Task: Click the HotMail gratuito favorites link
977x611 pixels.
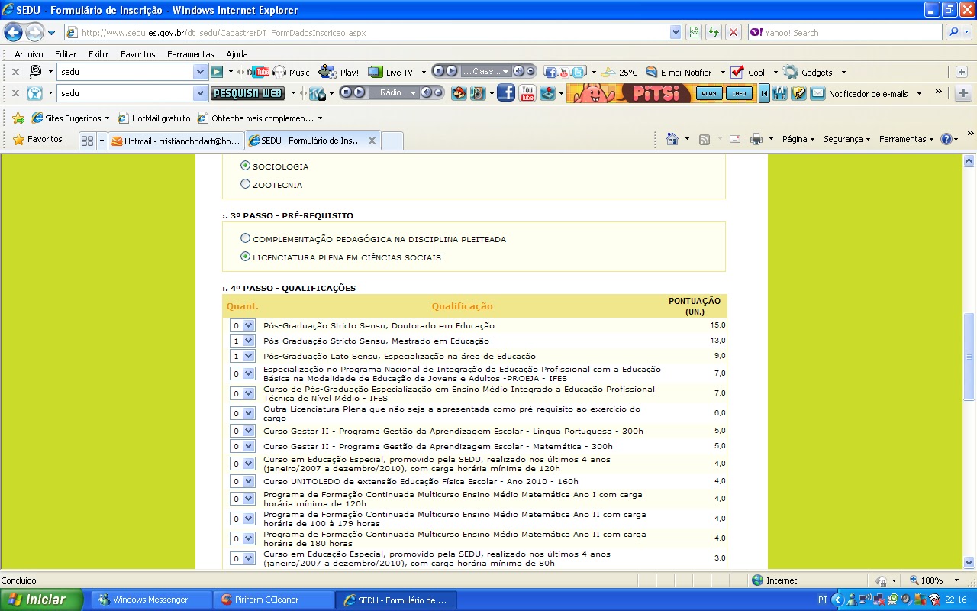Action: click(x=154, y=118)
